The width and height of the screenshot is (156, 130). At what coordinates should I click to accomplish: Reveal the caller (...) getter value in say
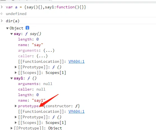pos(42,56)
